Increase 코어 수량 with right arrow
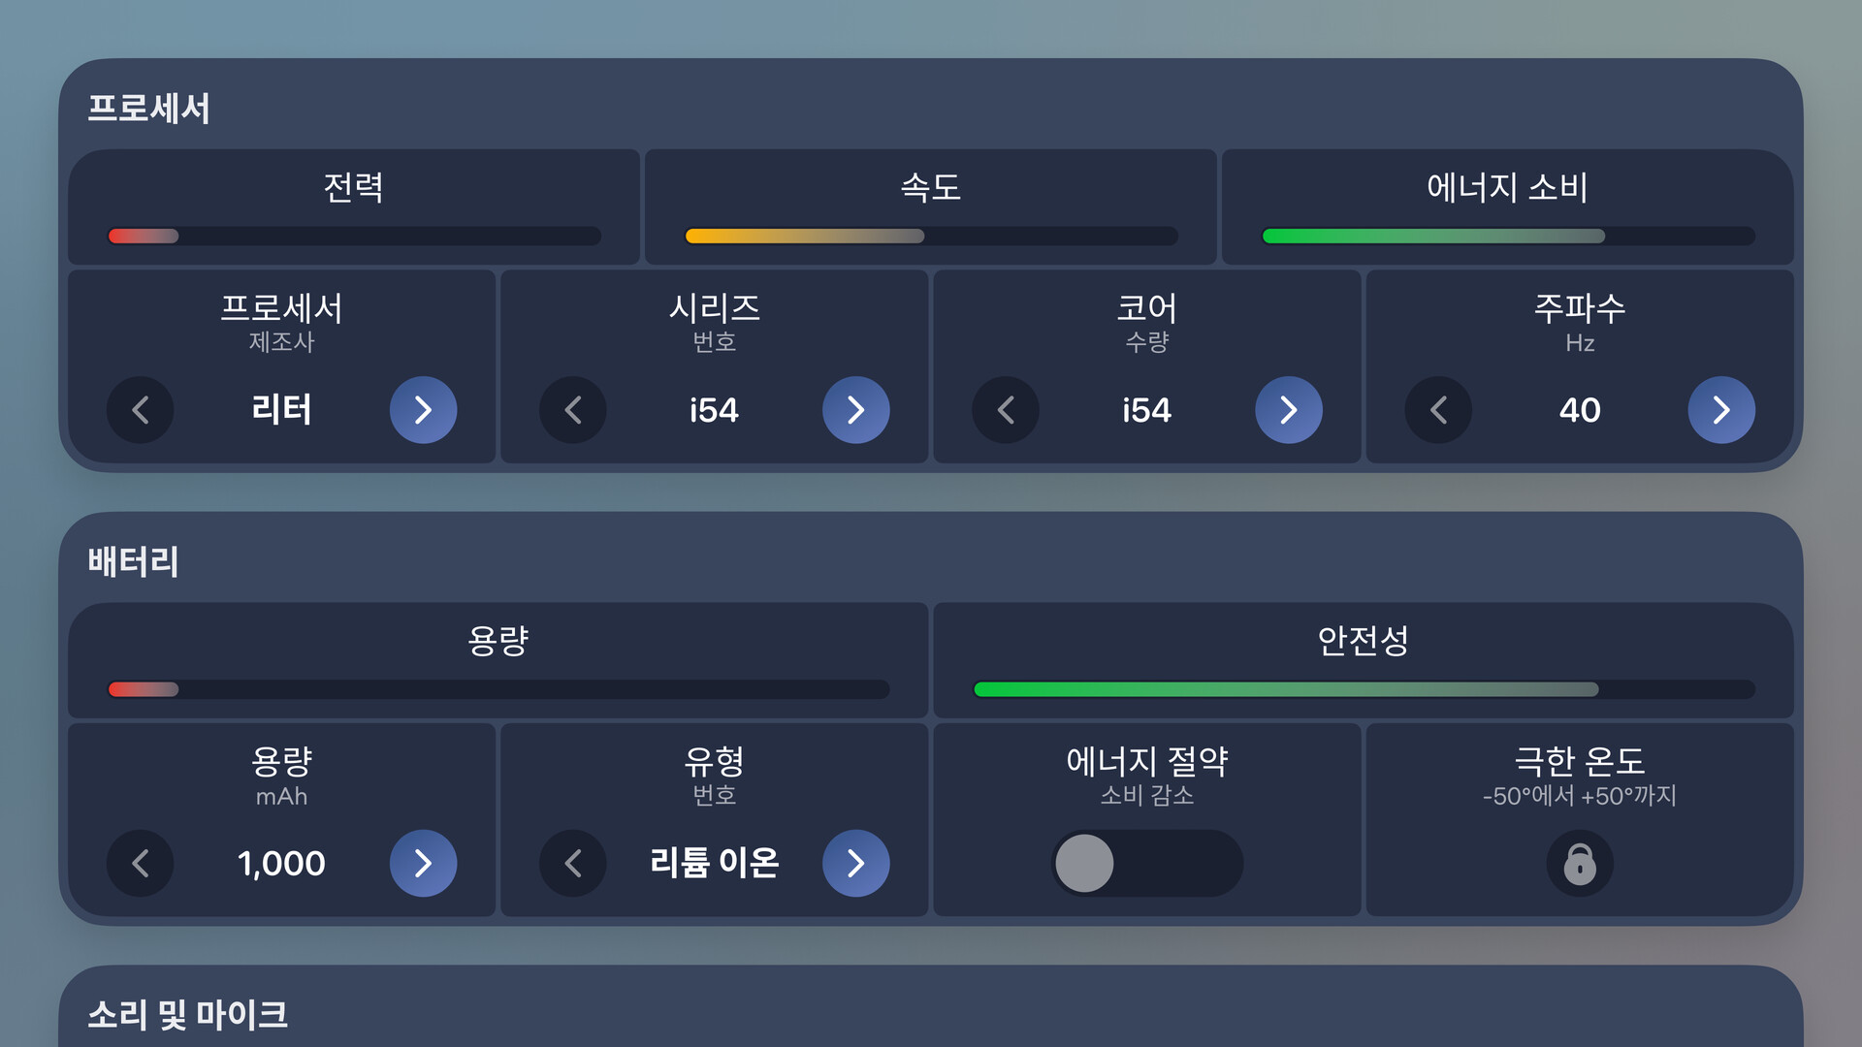Screen dimensions: 1862x1047 coord(1288,410)
